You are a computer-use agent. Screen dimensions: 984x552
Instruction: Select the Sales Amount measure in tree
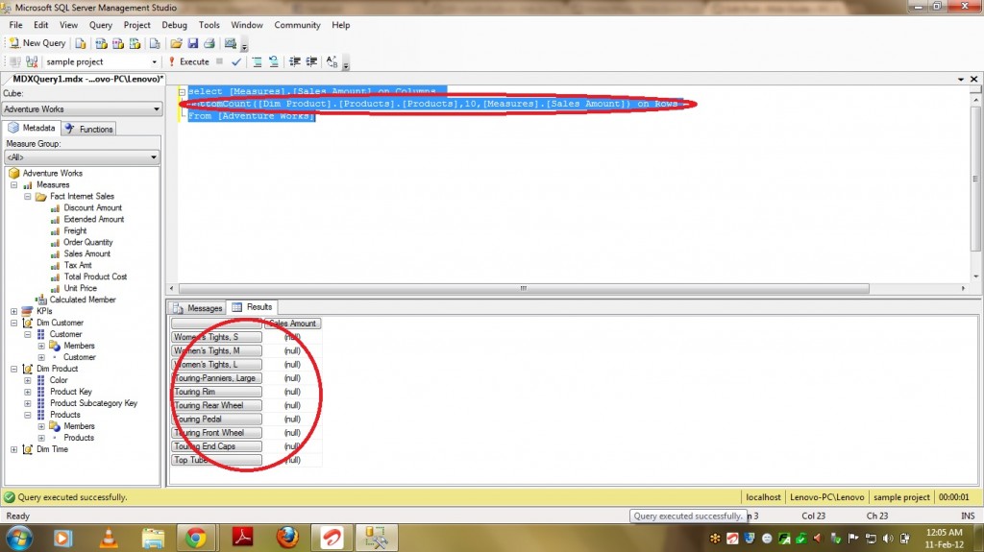[x=86, y=253]
